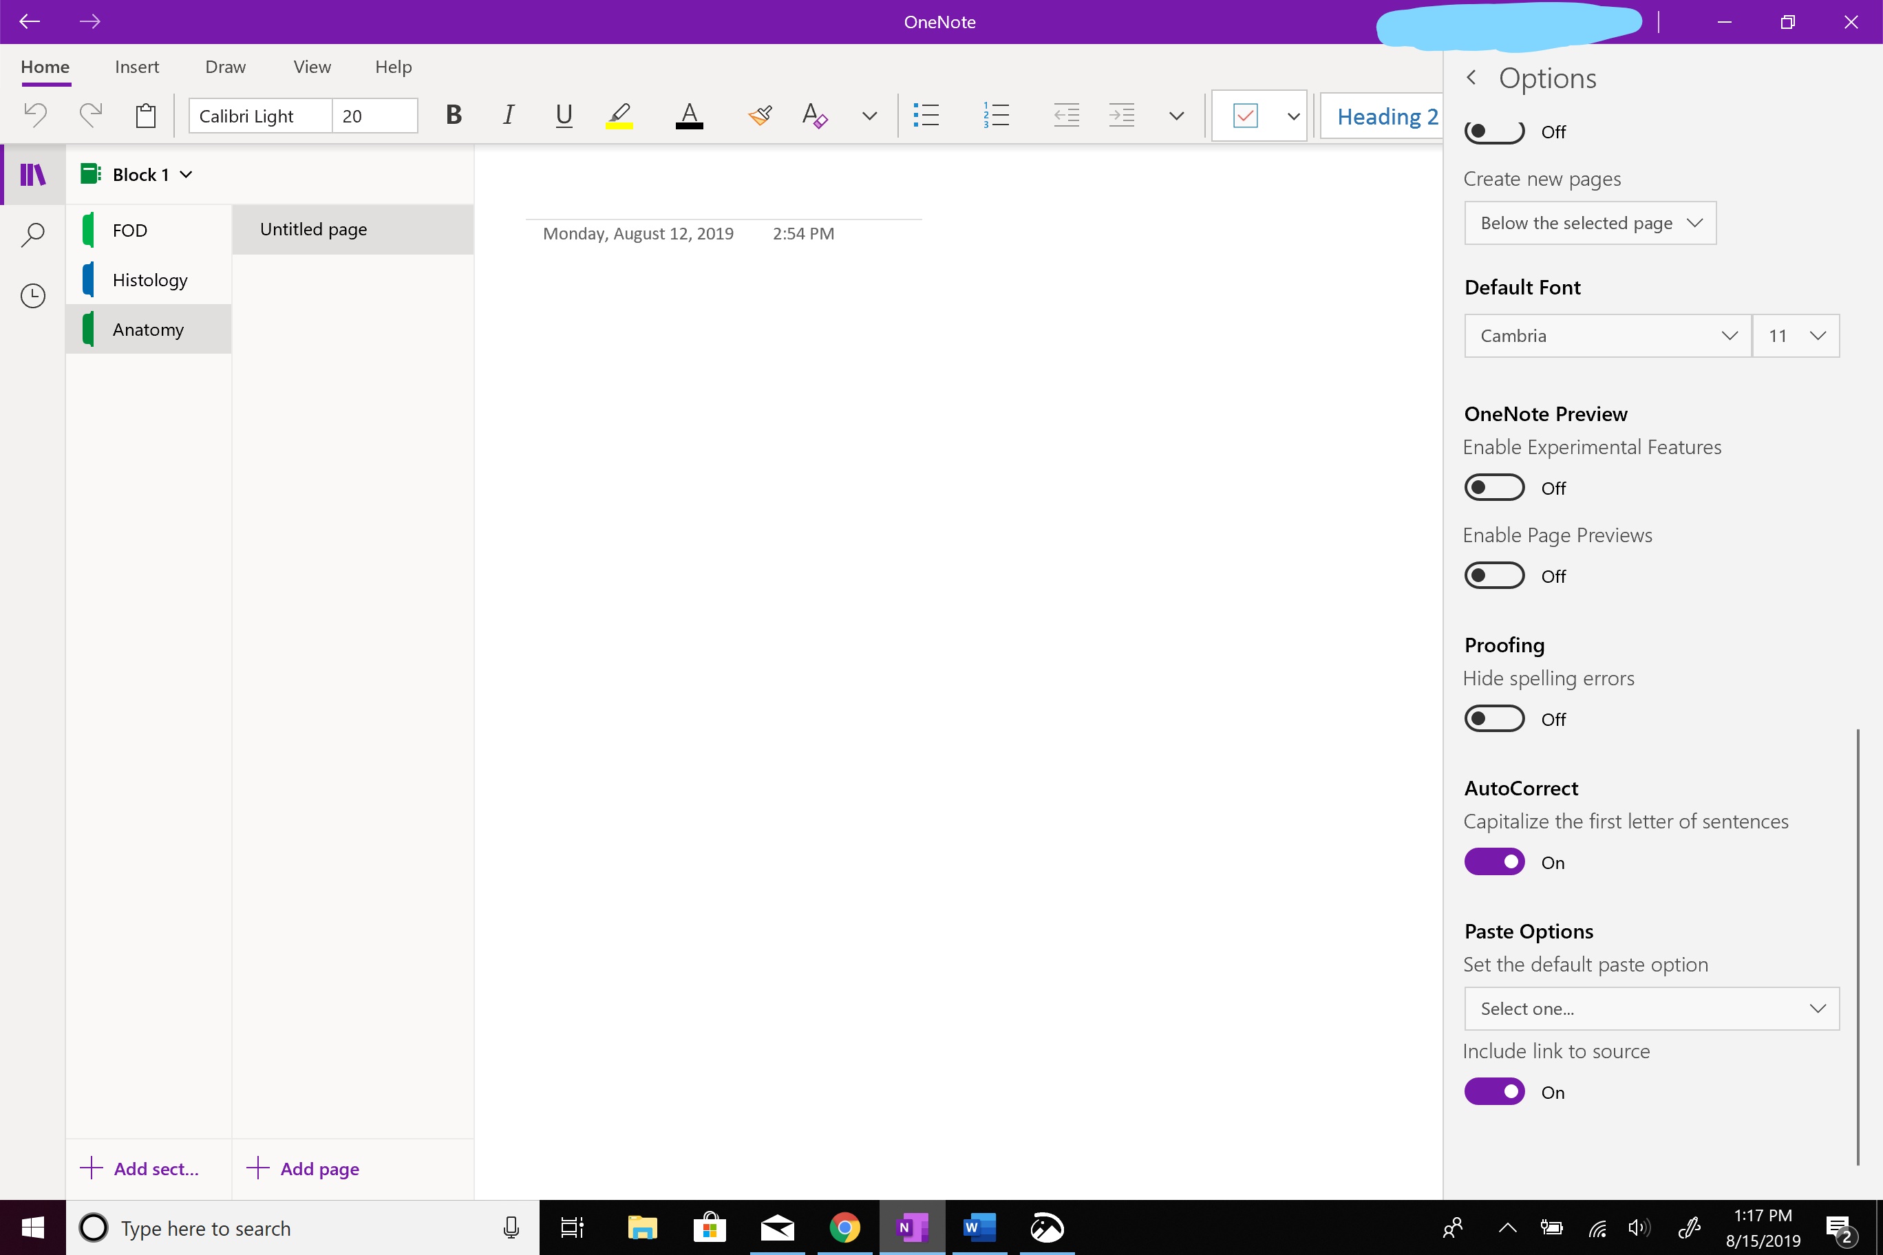
Task: Toggle Enable Experimental Features off
Action: pyautogui.click(x=1493, y=486)
